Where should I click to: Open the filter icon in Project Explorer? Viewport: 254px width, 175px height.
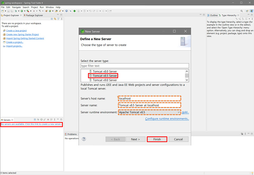pyautogui.click(x=58, y=19)
